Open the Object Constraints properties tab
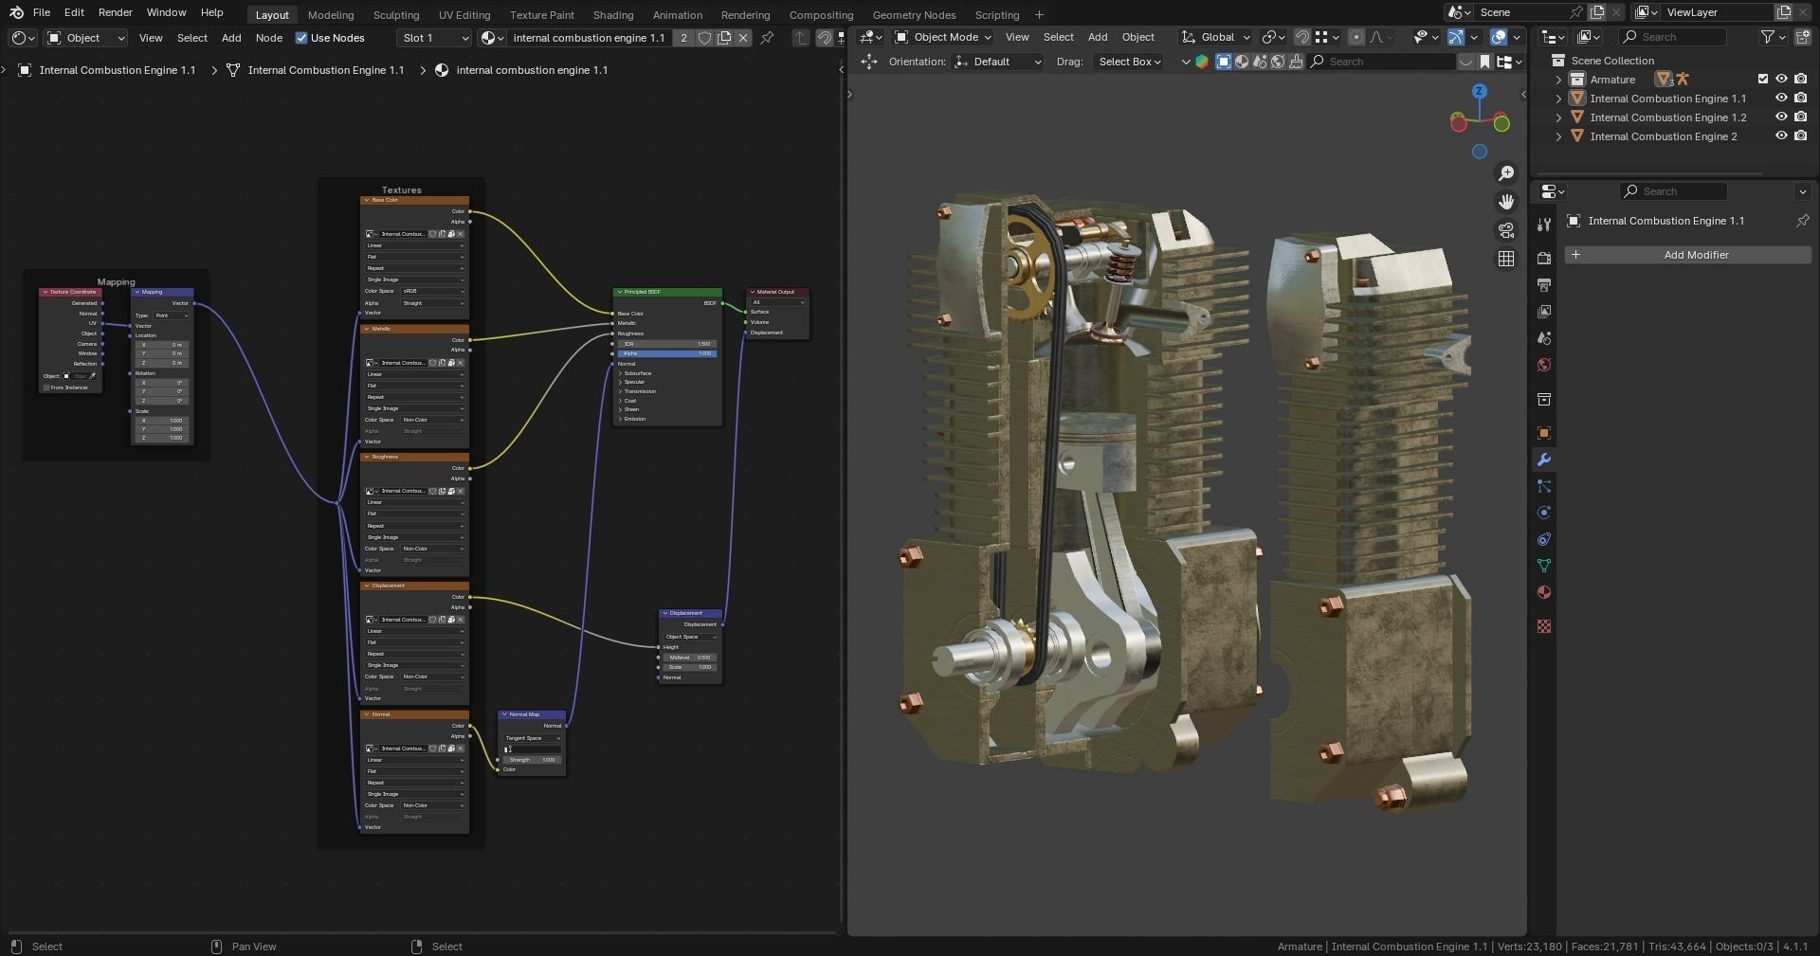The width and height of the screenshot is (1820, 956). (x=1543, y=539)
